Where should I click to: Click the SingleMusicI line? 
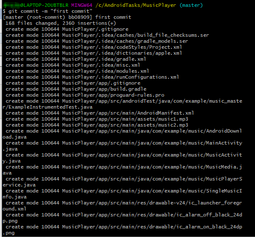[124, 191]
